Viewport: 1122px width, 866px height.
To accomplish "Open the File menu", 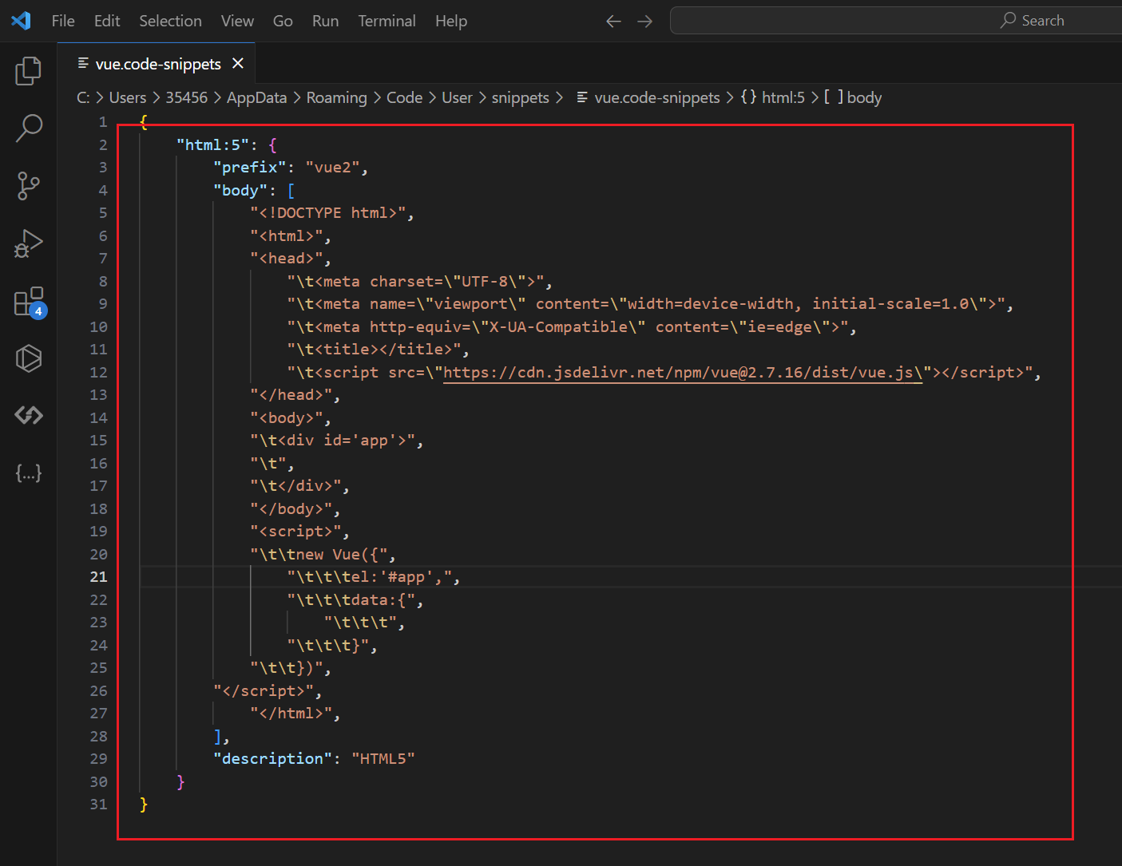I will coord(63,21).
